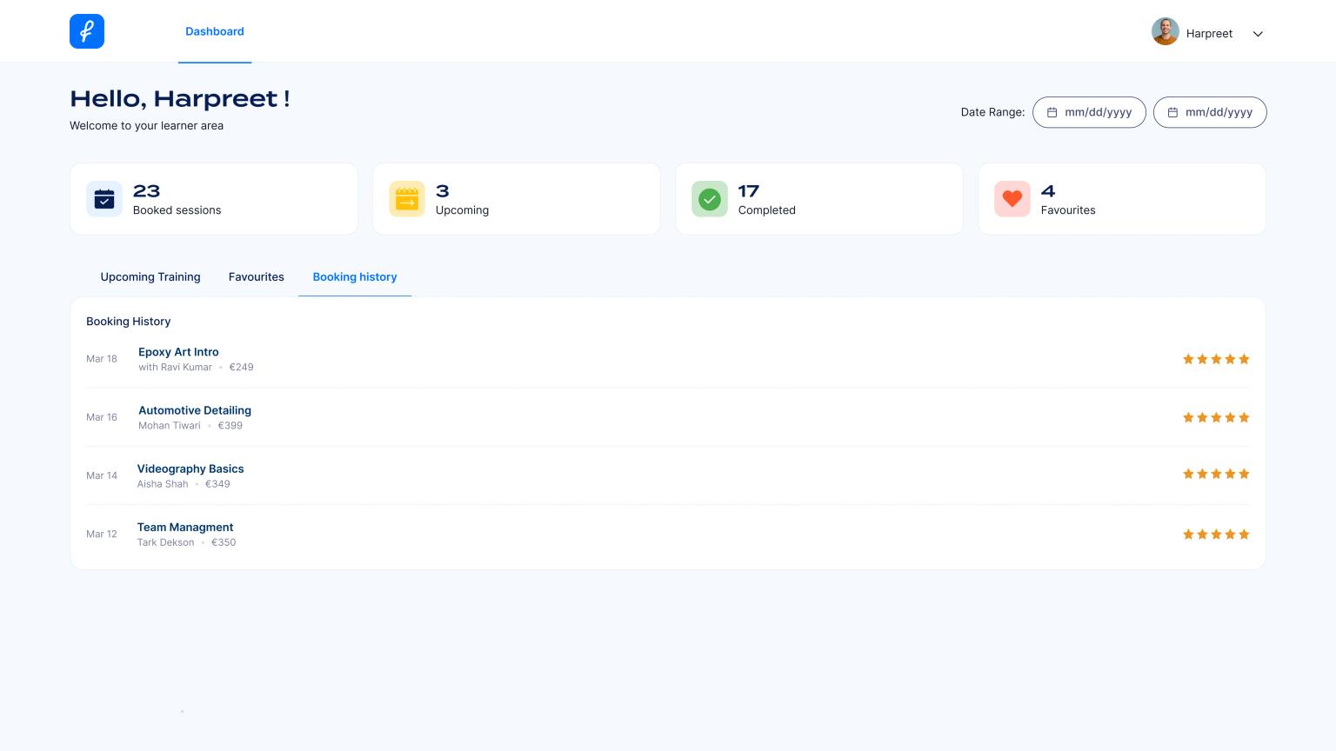Click the star rating for Team Managment
The image size is (1336, 751).
[1216, 535]
